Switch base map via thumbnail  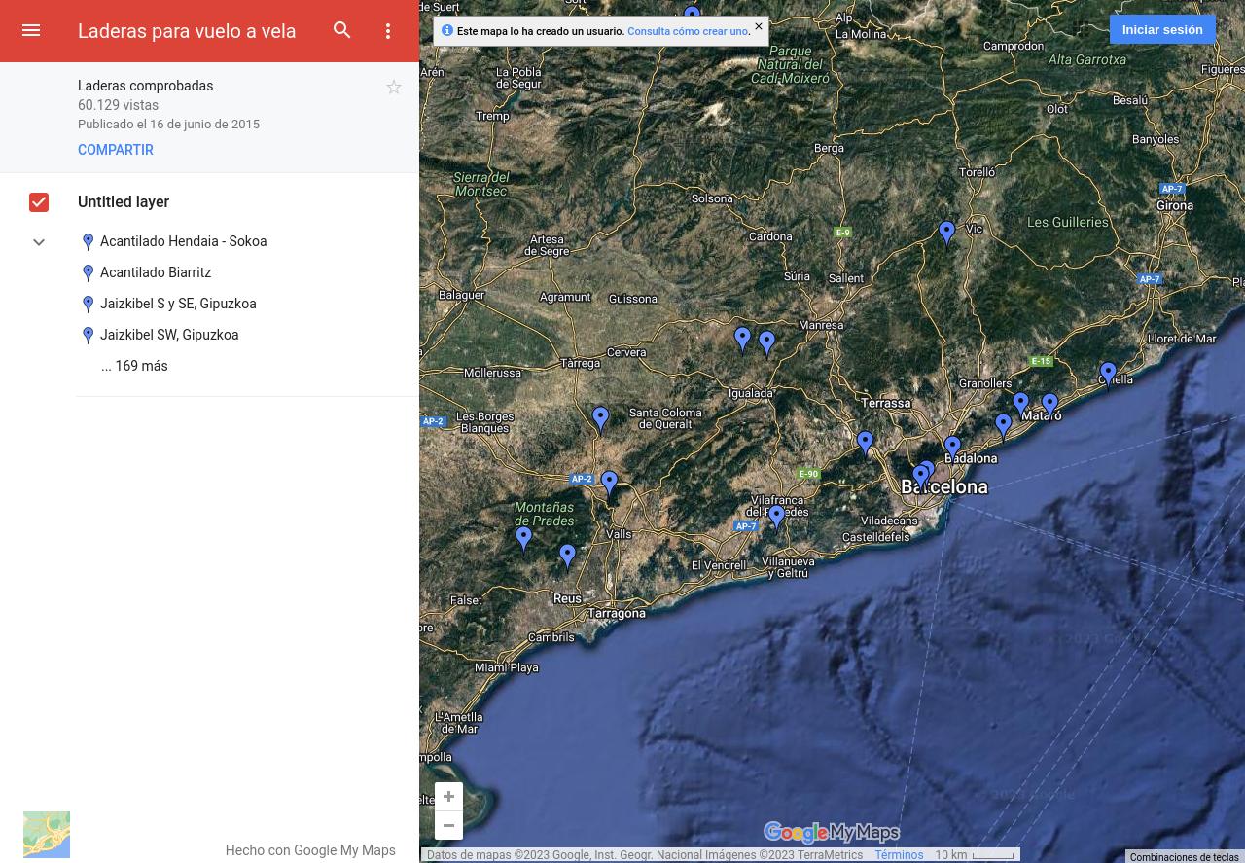pyautogui.click(x=47, y=835)
